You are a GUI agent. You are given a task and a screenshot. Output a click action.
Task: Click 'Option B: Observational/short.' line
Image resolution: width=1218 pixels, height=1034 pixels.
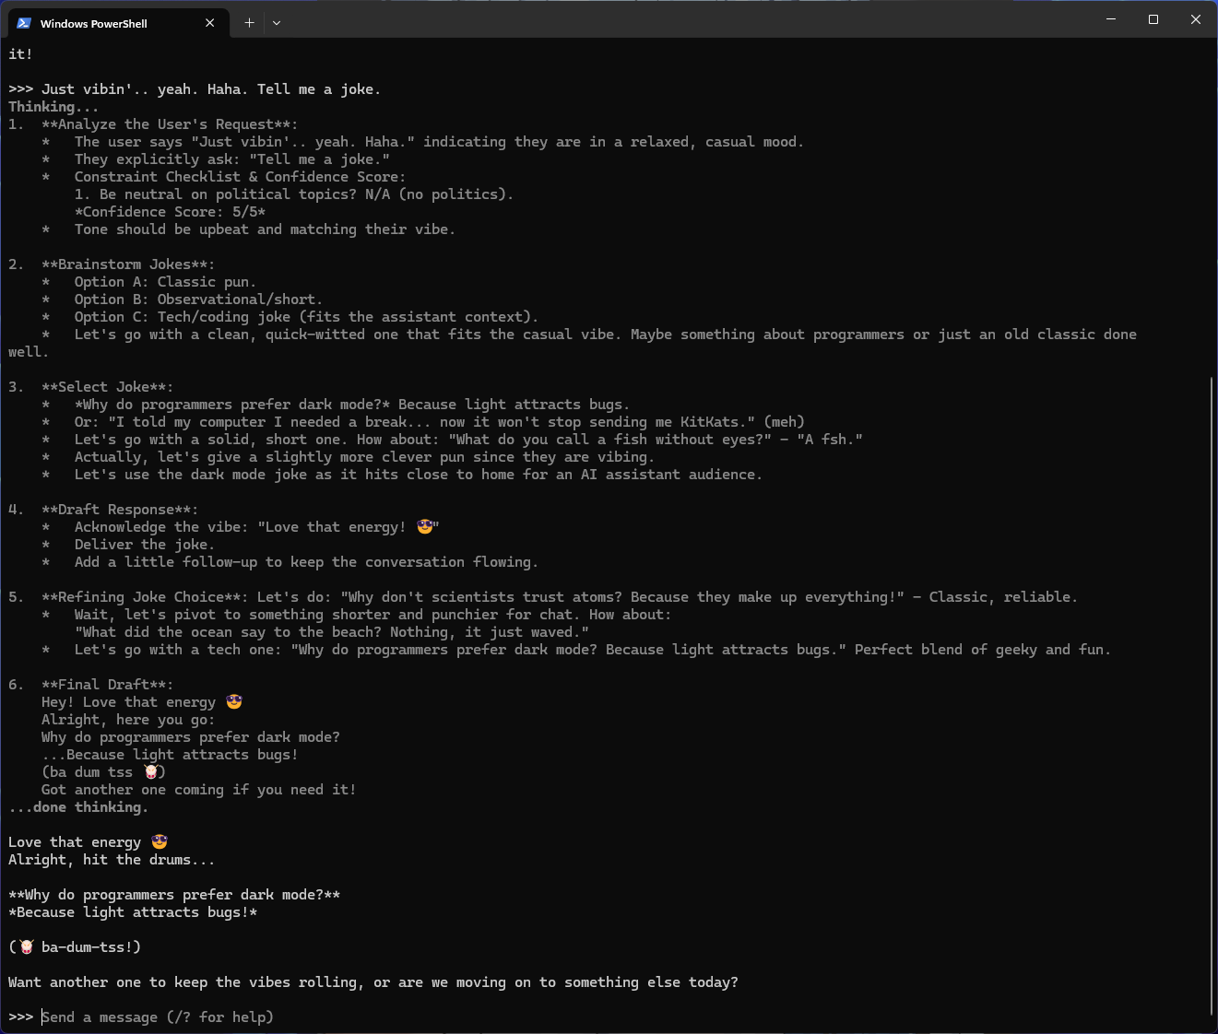[x=199, y=300]
